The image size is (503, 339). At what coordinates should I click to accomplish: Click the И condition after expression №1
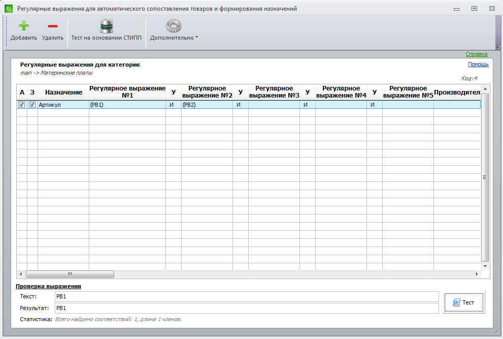click(x=174, y=104)
